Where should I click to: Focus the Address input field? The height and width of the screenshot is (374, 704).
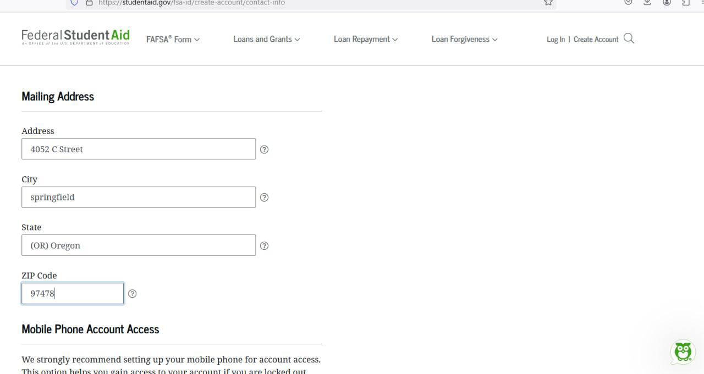(x=139, y=149)
